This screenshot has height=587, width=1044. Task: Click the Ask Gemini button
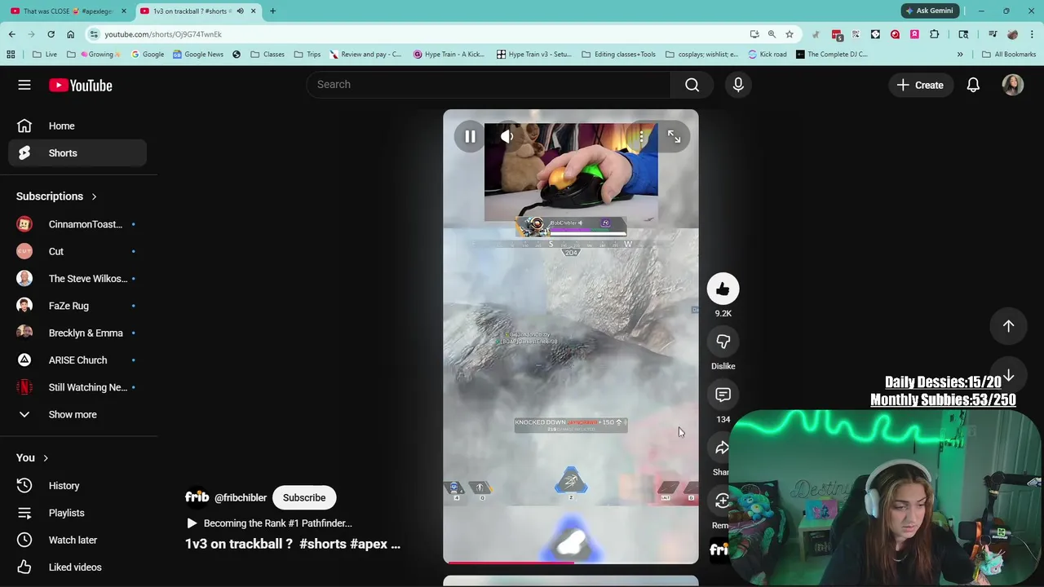[929, 11]
